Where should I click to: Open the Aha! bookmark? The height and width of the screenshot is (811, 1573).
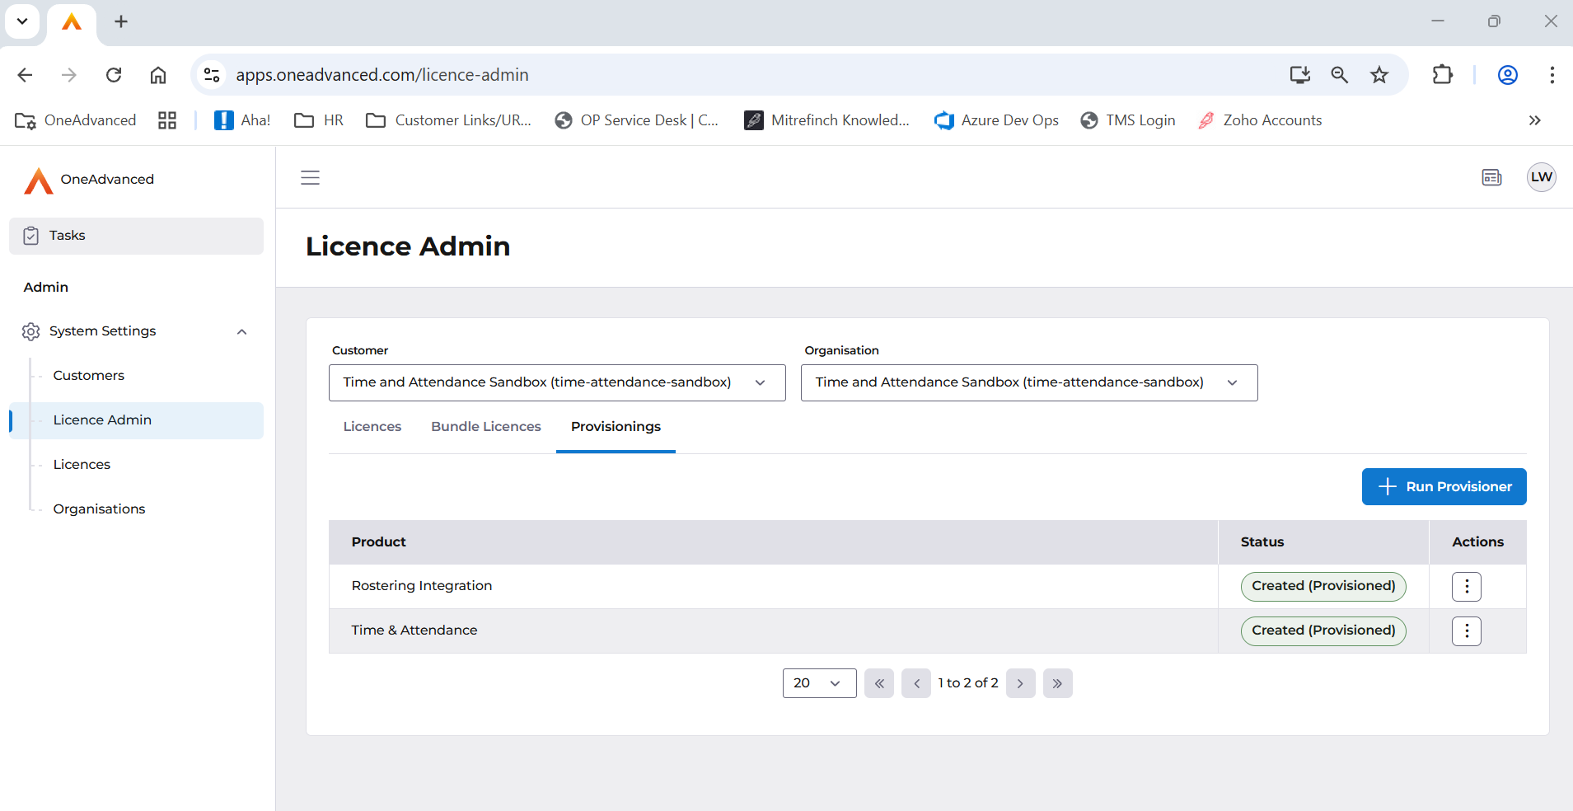click(x=242, y=120)
